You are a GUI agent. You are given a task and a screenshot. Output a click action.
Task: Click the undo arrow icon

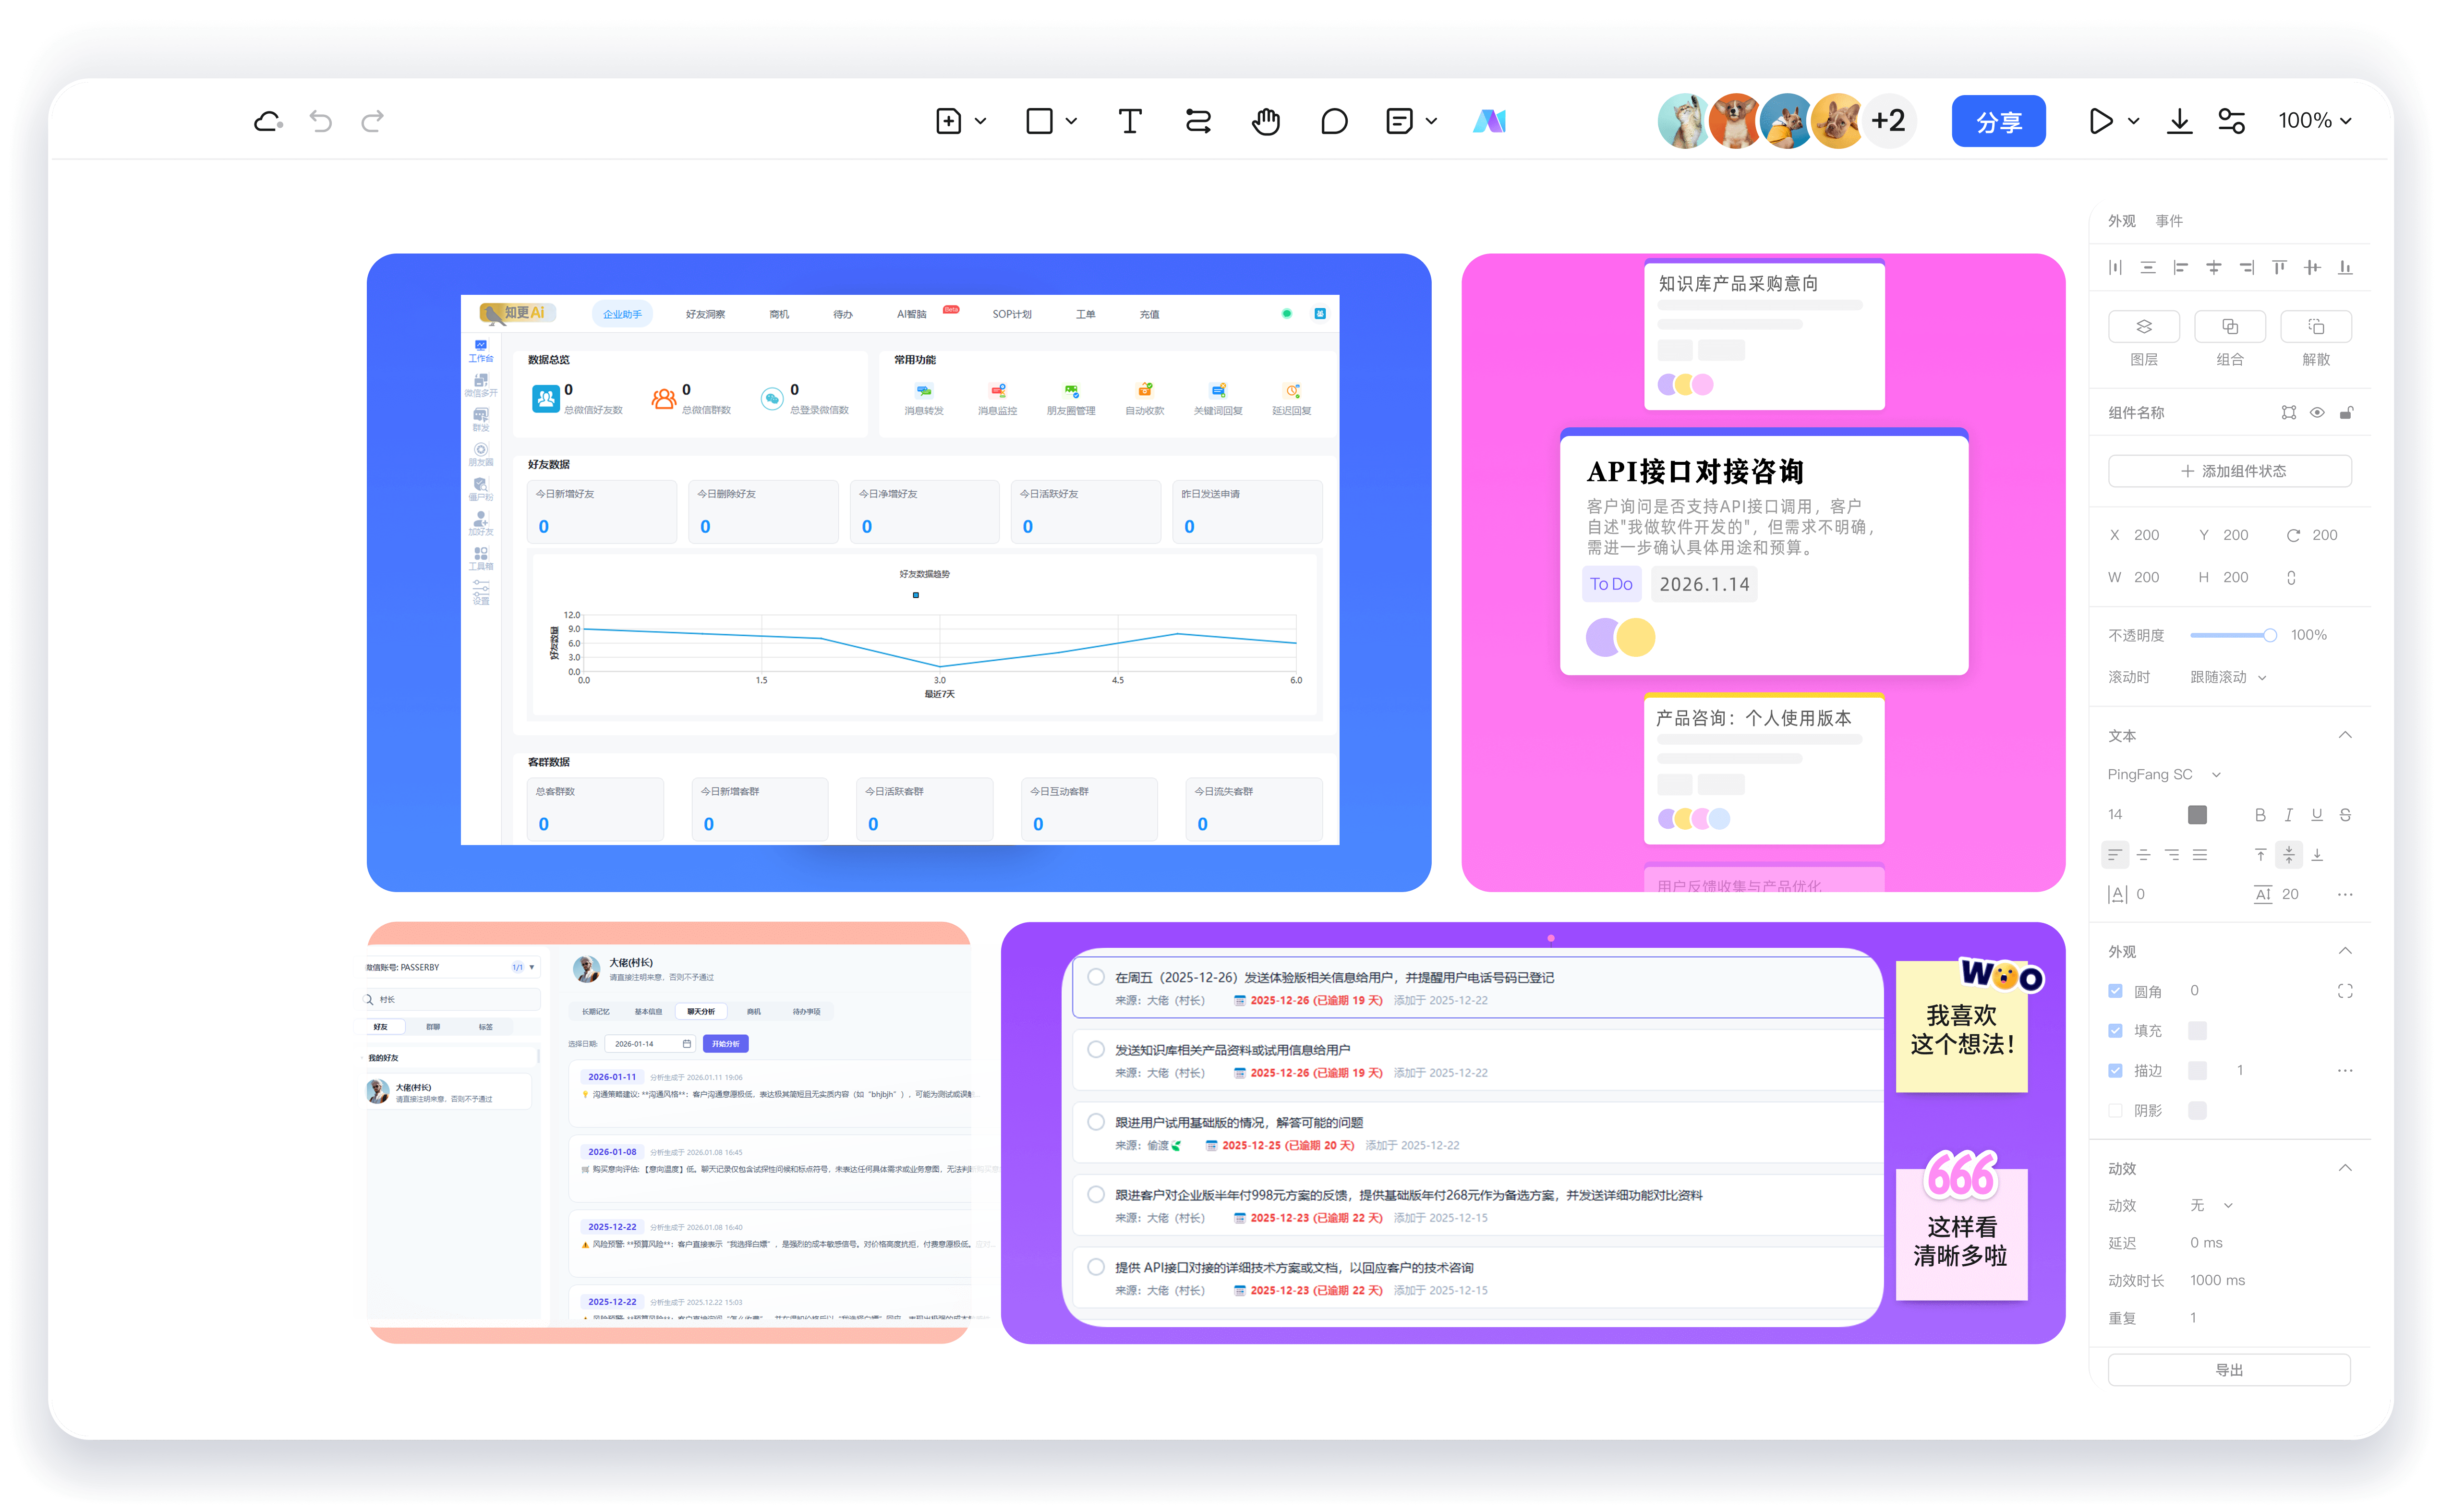[320, 121]
